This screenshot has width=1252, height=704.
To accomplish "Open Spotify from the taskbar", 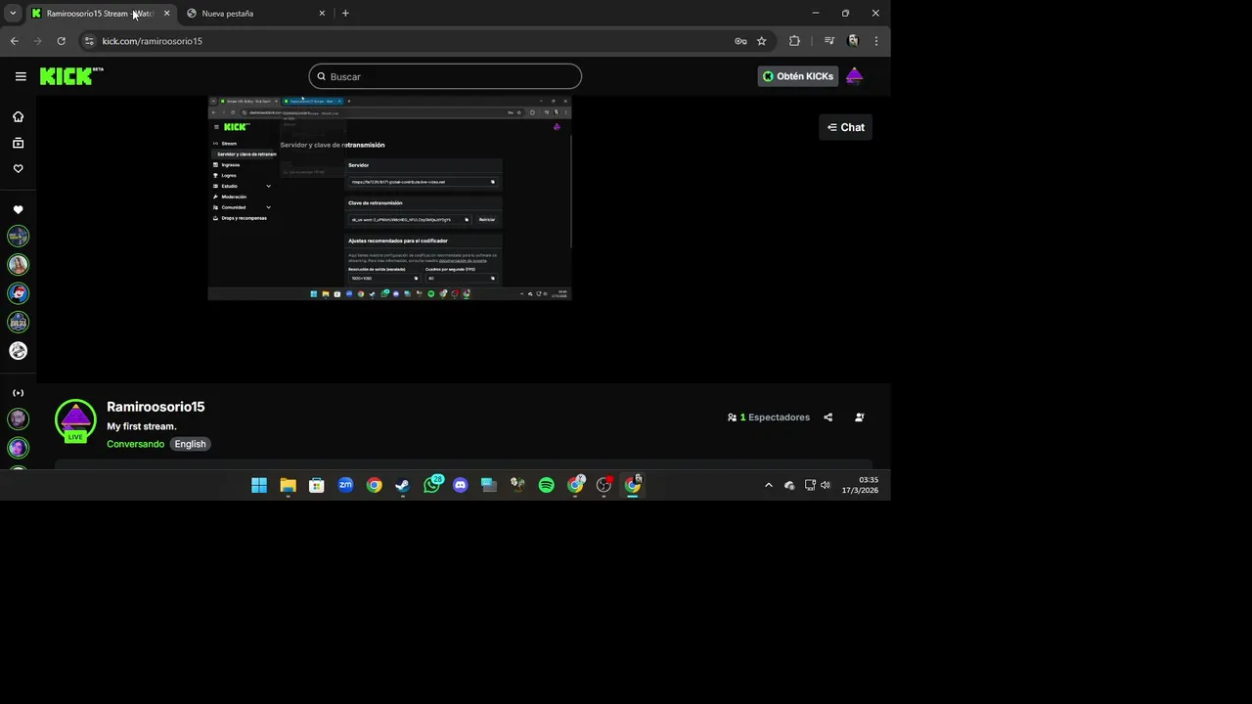I will tap(547, 485).
